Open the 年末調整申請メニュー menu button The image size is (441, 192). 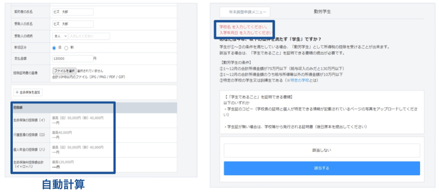click(244, 12)
